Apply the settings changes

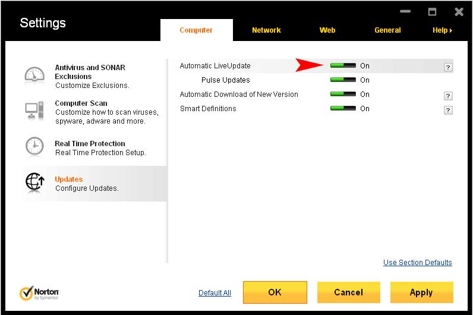pyautogui.click(x=421, y=292)
